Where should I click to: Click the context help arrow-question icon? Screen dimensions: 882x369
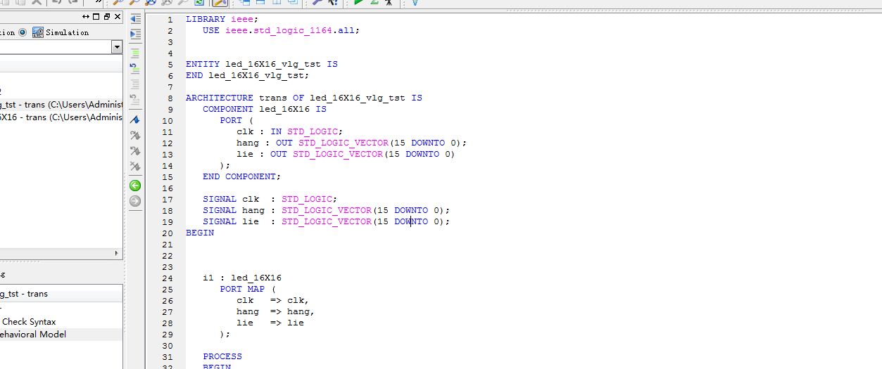pos(332,3)
